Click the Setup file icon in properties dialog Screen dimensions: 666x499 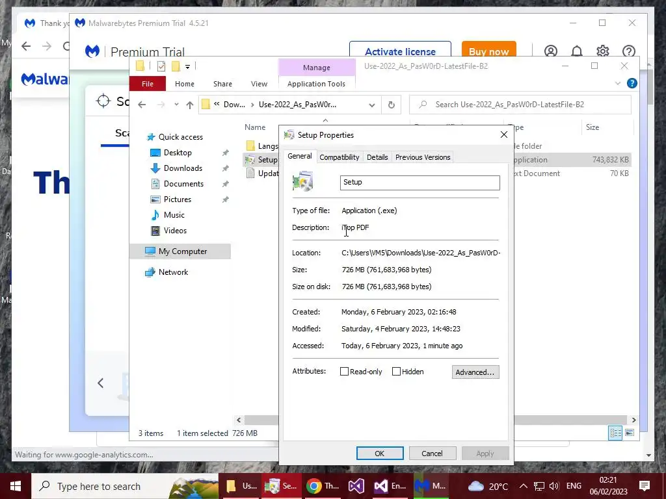pyautogui.click(x=302, y=182)
